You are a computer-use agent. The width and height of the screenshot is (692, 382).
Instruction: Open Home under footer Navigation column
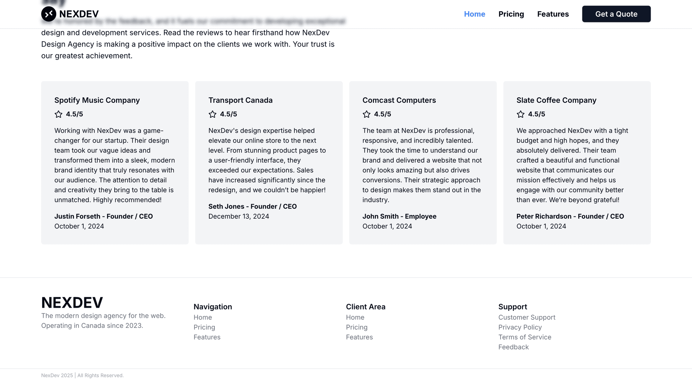pos(203,317)
